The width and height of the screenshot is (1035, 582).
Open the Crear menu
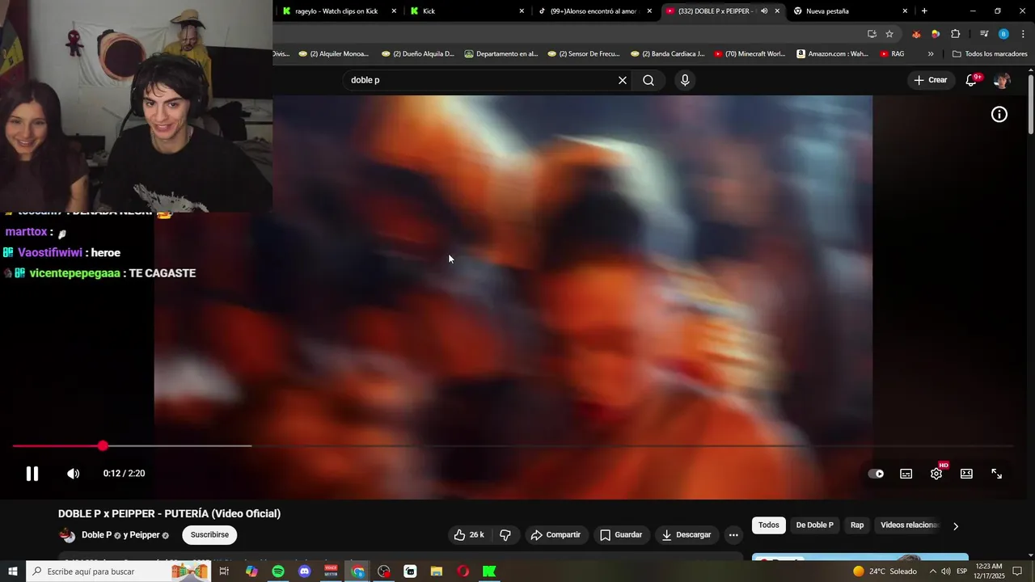pos(931,80)
